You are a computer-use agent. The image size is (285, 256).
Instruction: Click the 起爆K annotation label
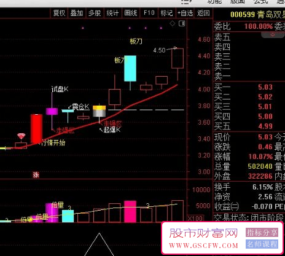click(112, 130)
